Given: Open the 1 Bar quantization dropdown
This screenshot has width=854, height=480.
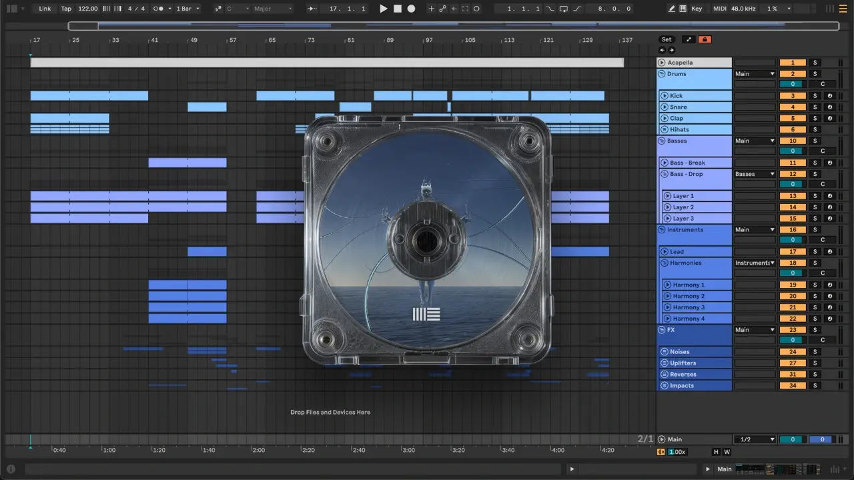Looking at the screenshot, I should 187,9.
